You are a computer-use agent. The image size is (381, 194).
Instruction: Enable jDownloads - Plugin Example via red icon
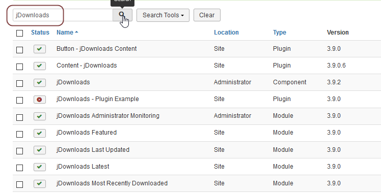point(40,100)
